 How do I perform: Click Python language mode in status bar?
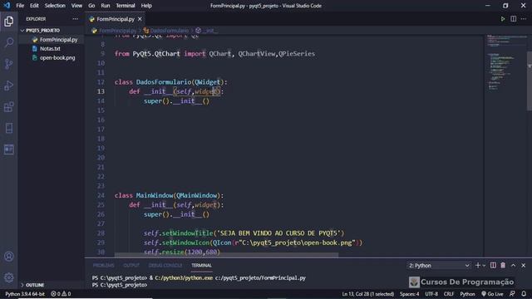click(x=467, y=294)
